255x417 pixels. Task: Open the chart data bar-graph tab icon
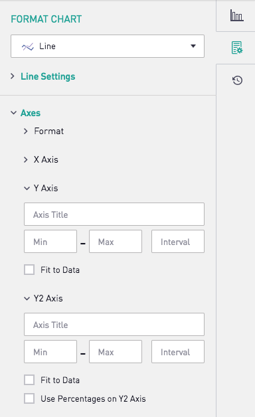[236, 15]
